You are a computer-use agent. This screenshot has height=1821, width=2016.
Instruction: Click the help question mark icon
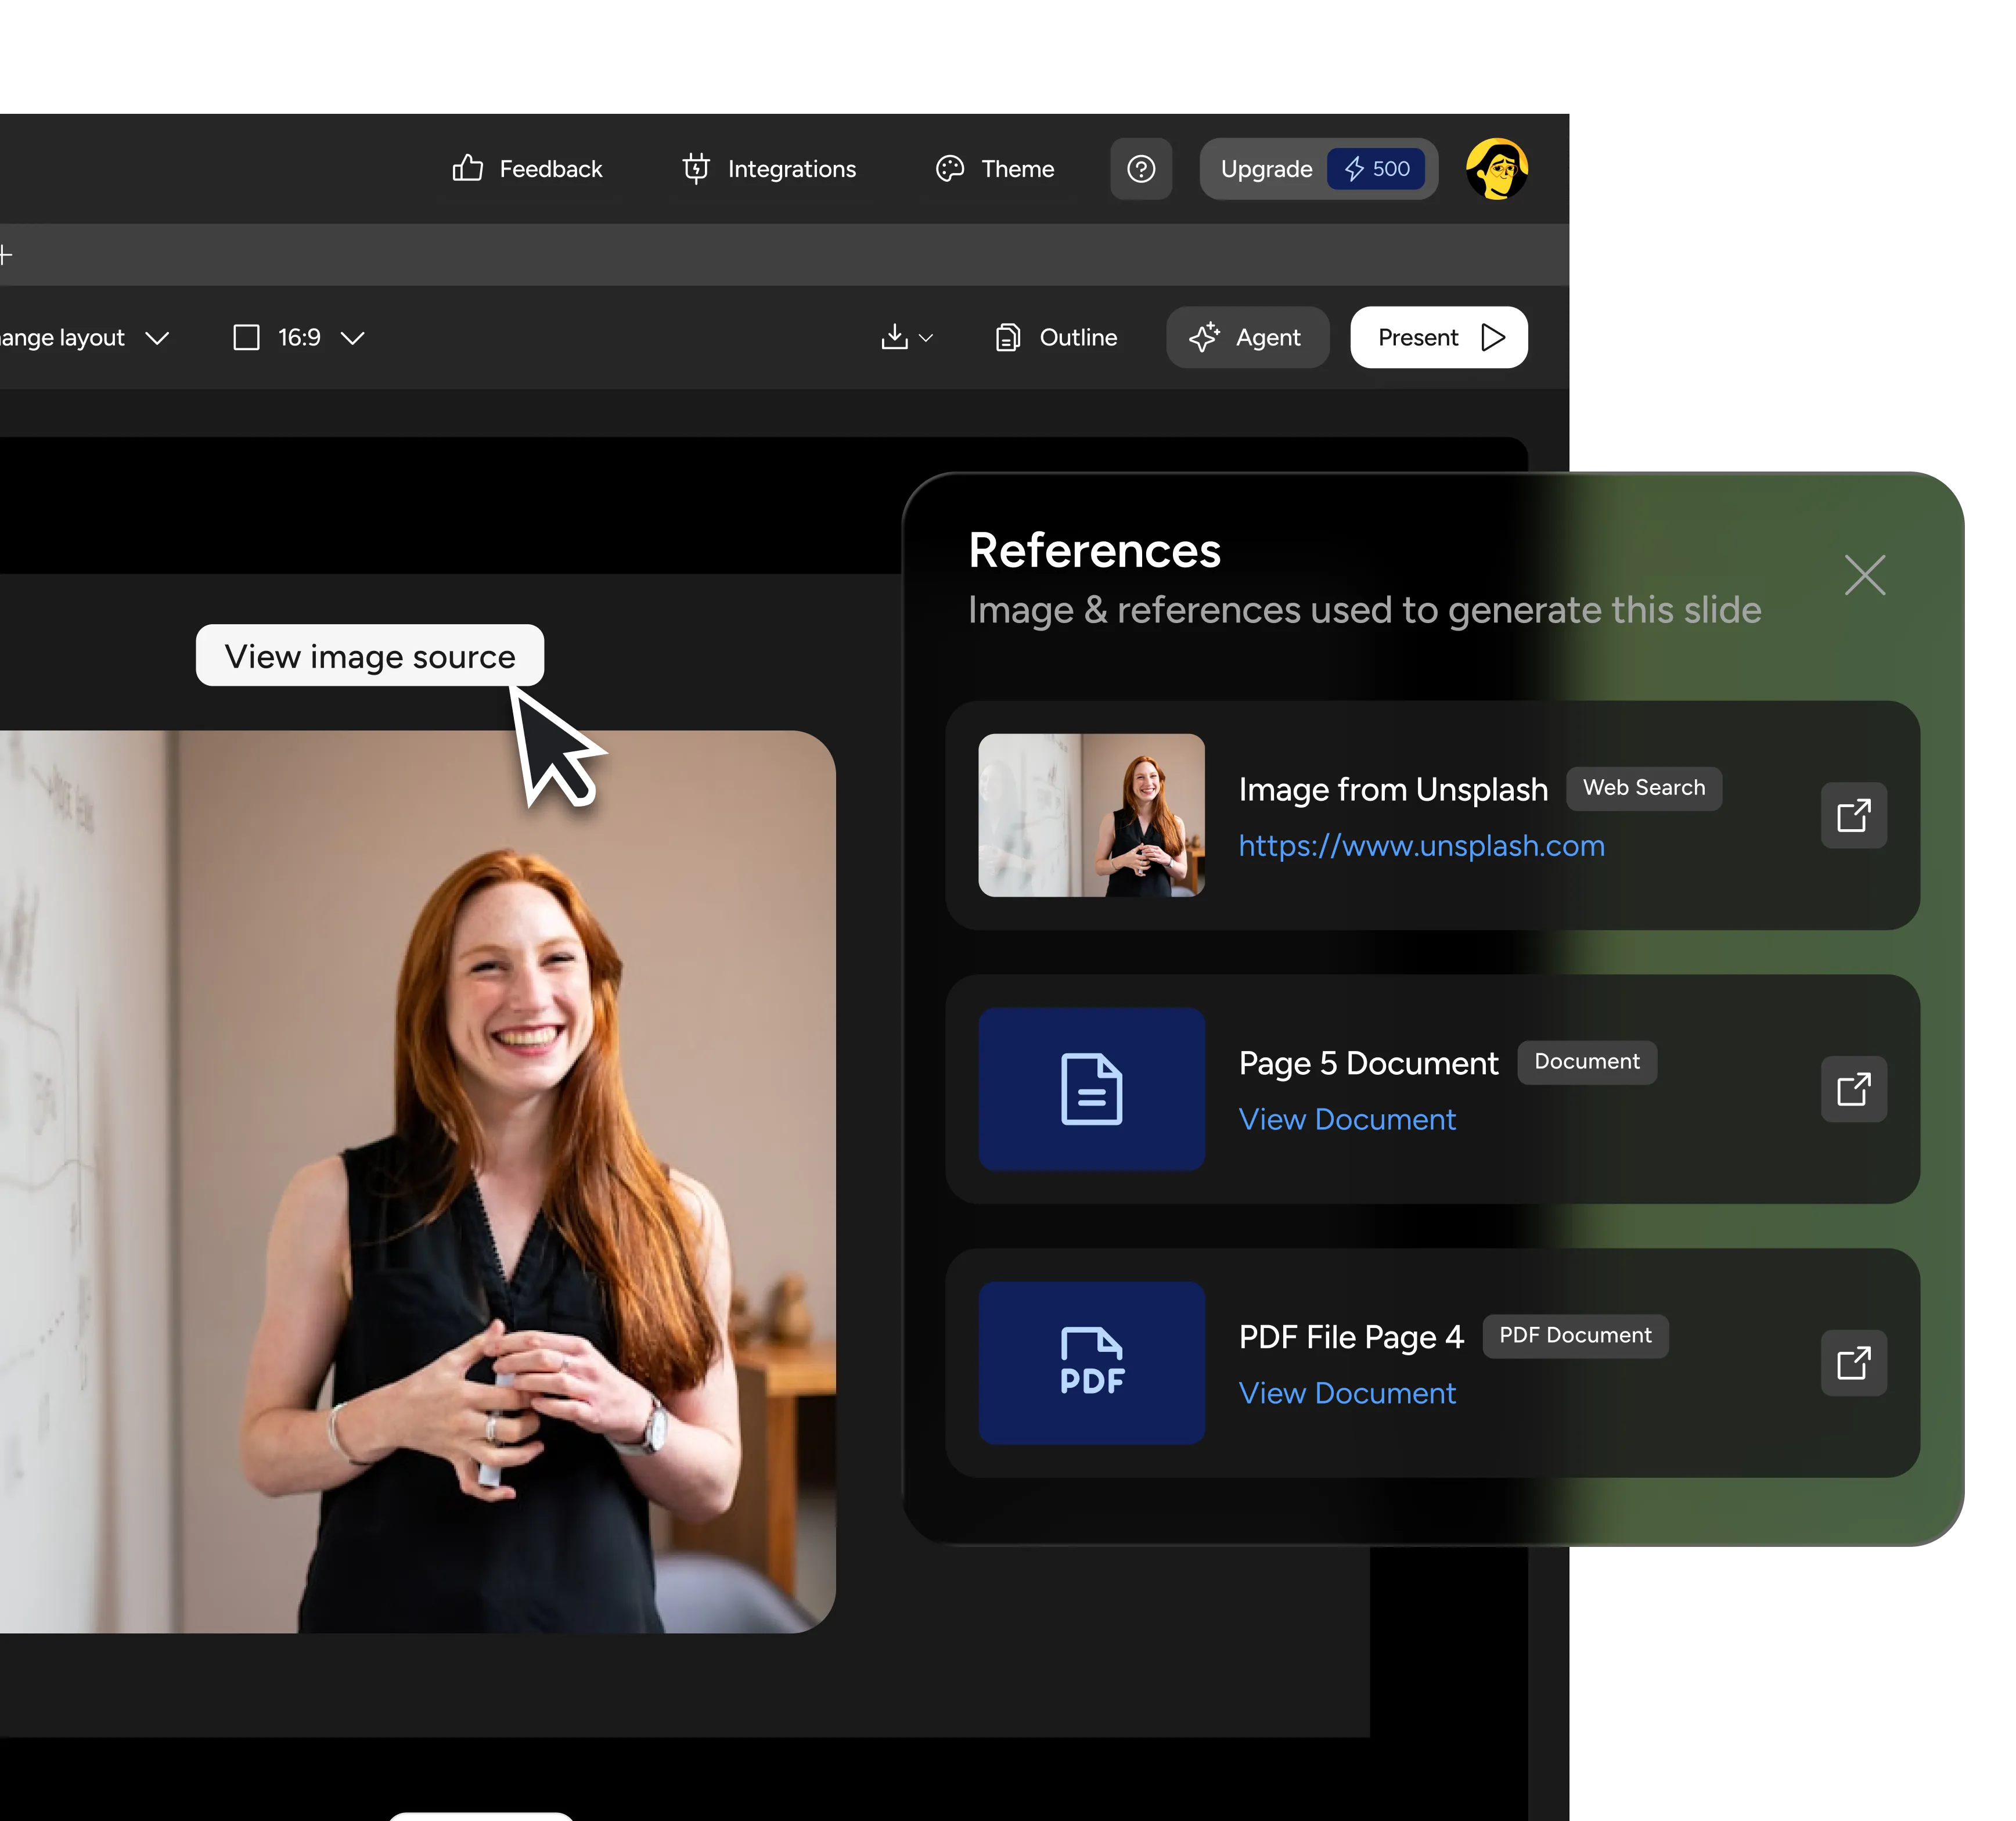click(x=1141, y=169)
